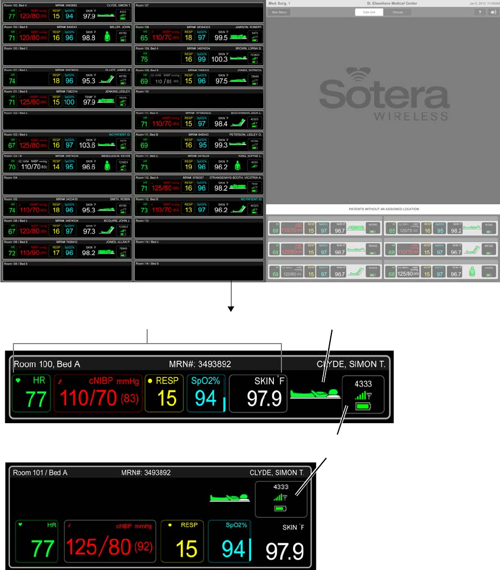Viewport: 500px width, 570px height.
Task: Click Strangeways-Booth lying posture icon
Action: 237,187
